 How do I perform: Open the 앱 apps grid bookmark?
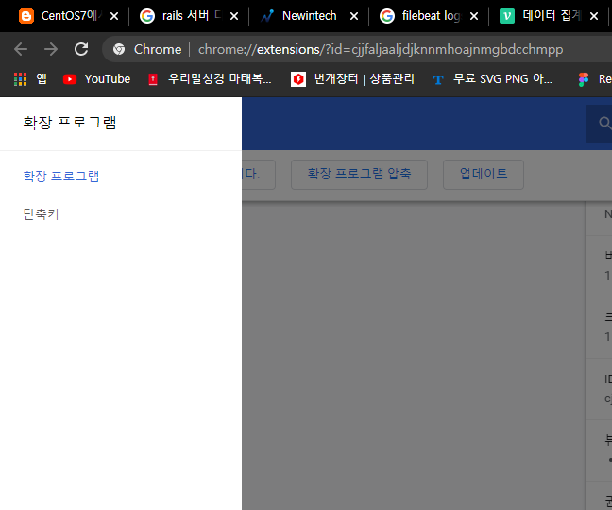30,79
